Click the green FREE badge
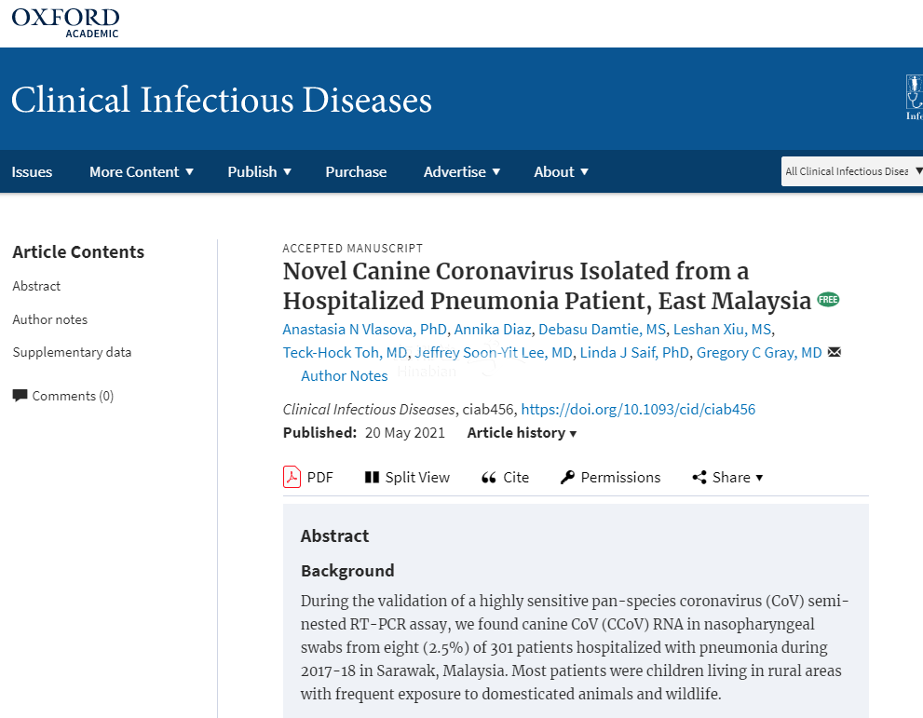The image size is (923, 718). click(828, 300)
